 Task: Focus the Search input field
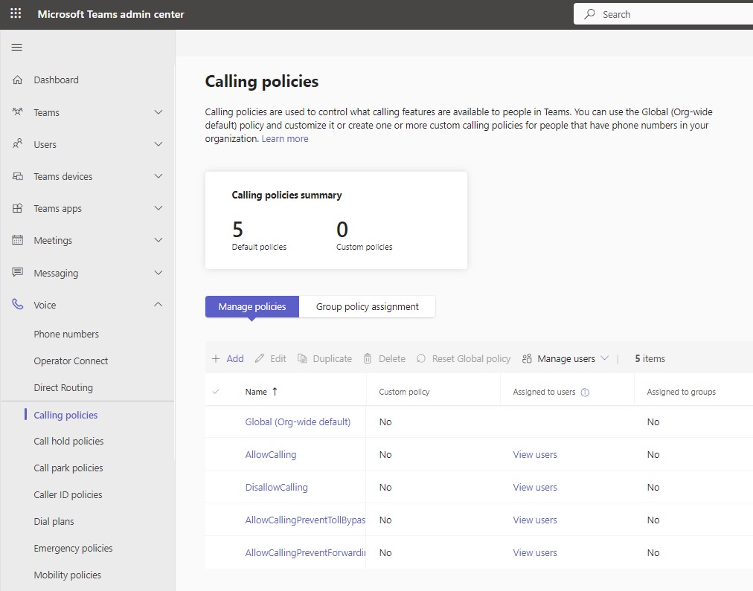(663, 14)
